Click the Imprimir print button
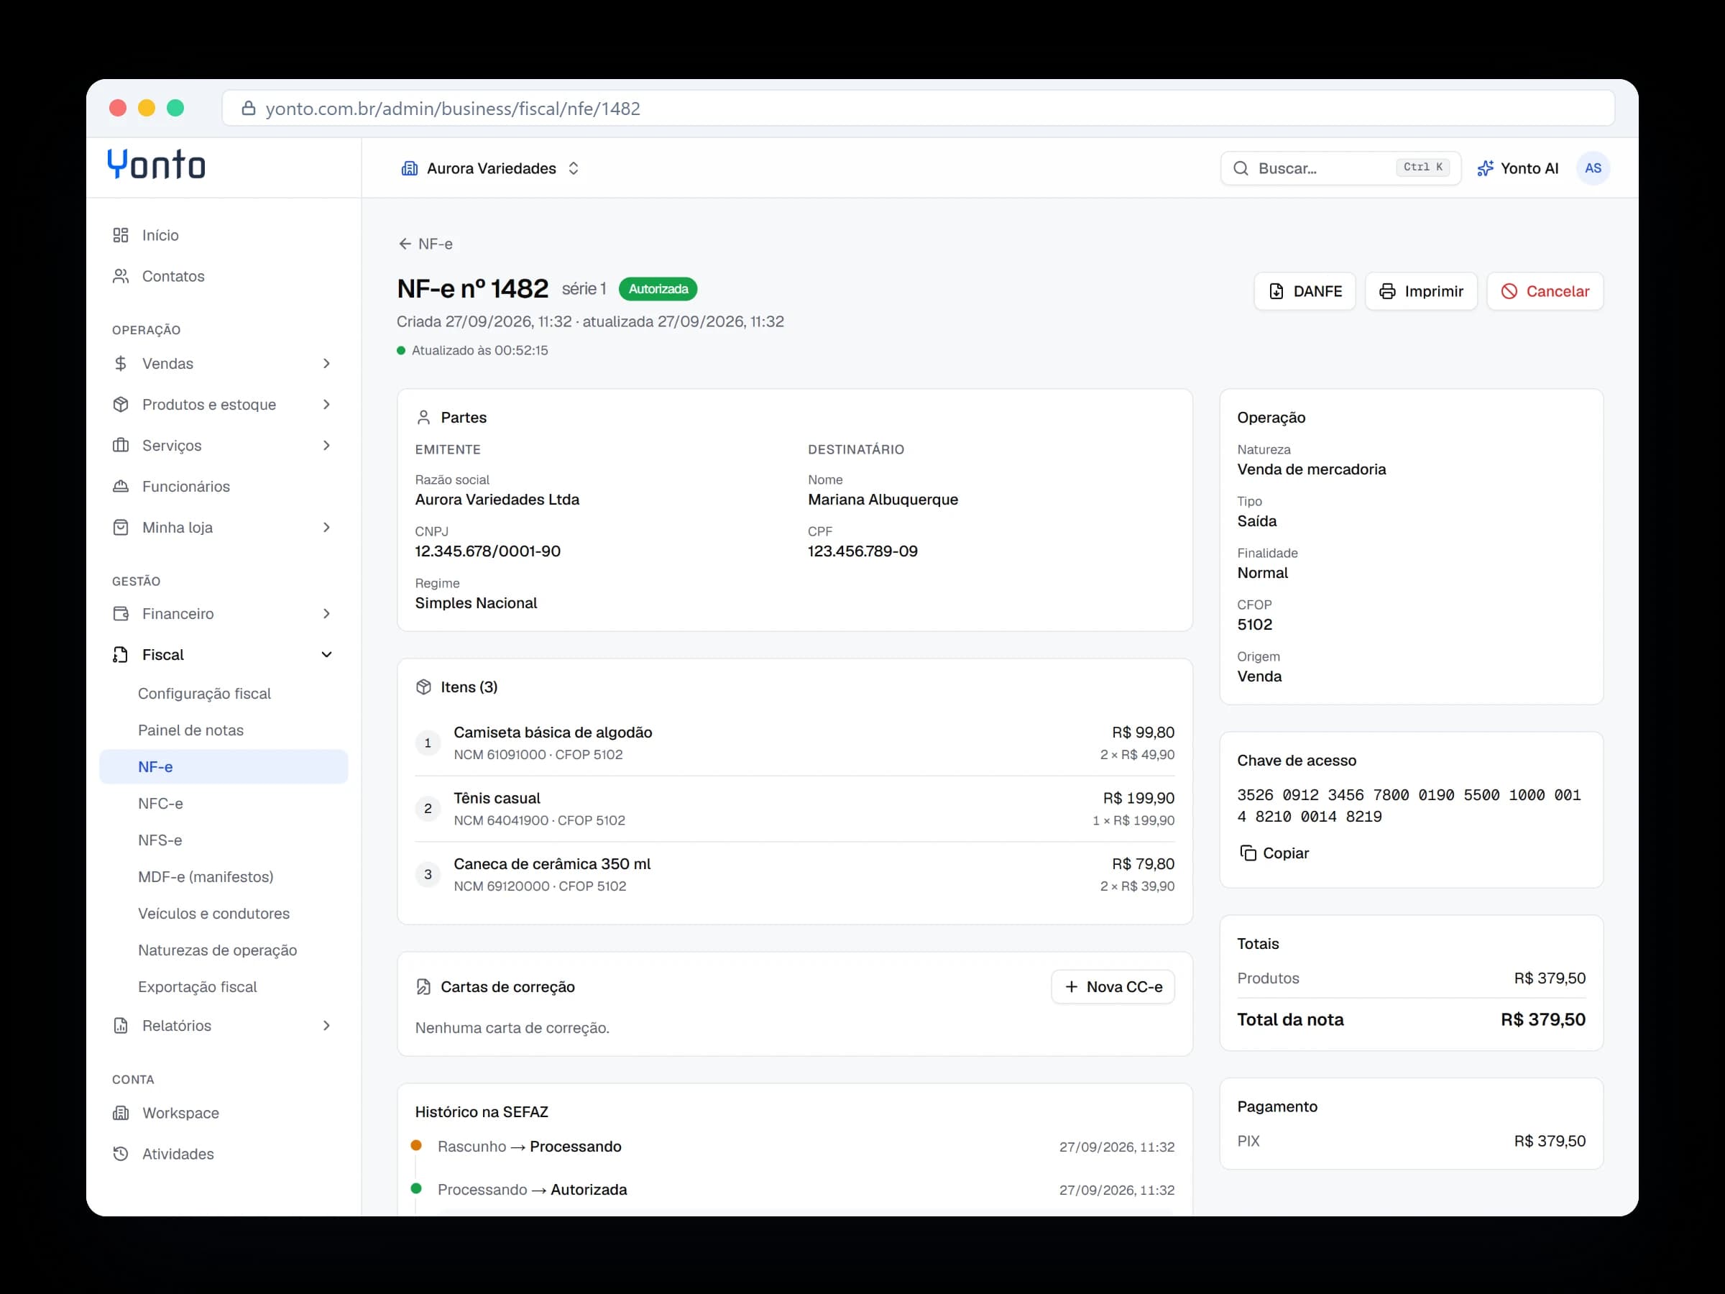The image size is (1725, 1294). click(1421, 291)
